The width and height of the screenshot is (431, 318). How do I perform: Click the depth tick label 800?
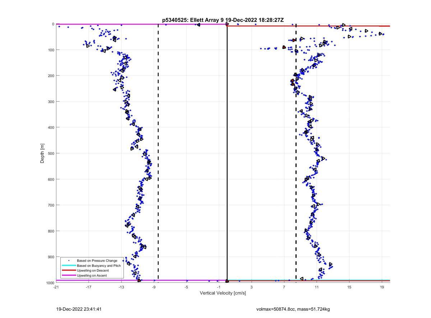[51, 231]
